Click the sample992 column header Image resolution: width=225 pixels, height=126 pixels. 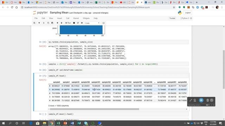tap(182, 82)
